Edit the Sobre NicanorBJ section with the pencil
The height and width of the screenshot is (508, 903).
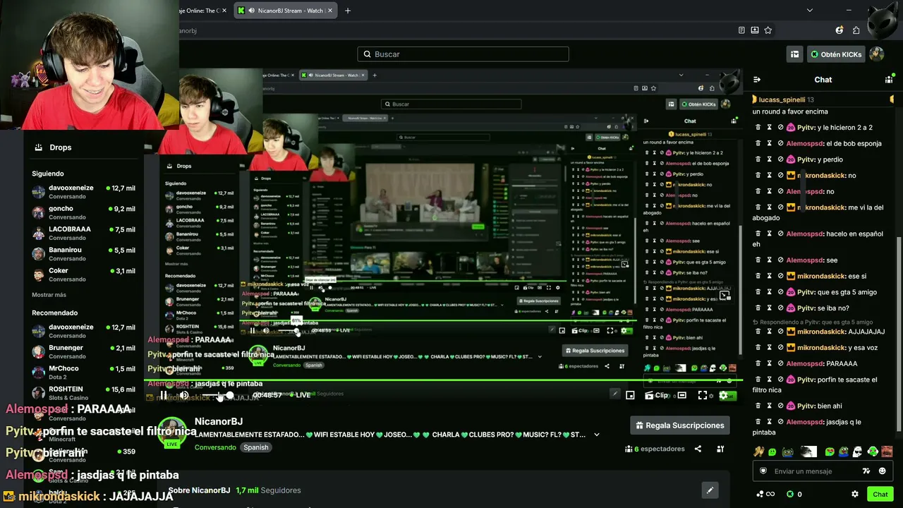(710, 490)
